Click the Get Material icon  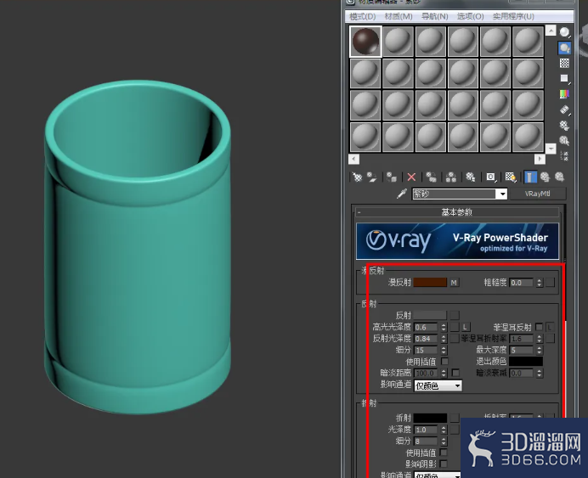357,177
